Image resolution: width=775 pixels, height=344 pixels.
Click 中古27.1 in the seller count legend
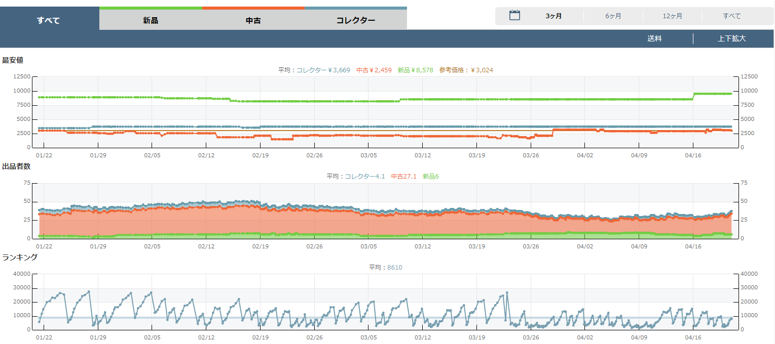coord(403,177)
